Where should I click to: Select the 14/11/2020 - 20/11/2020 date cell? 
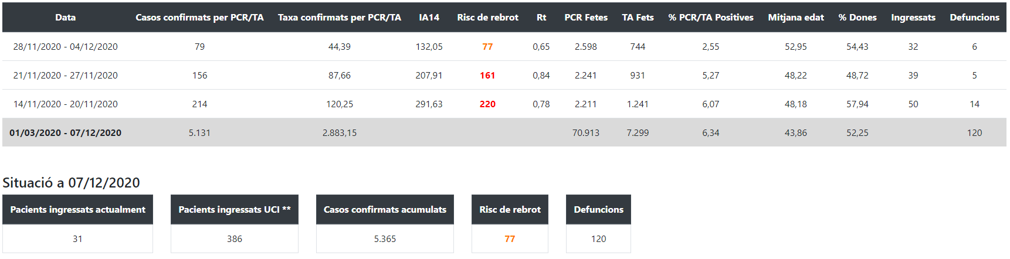[65, 104]
